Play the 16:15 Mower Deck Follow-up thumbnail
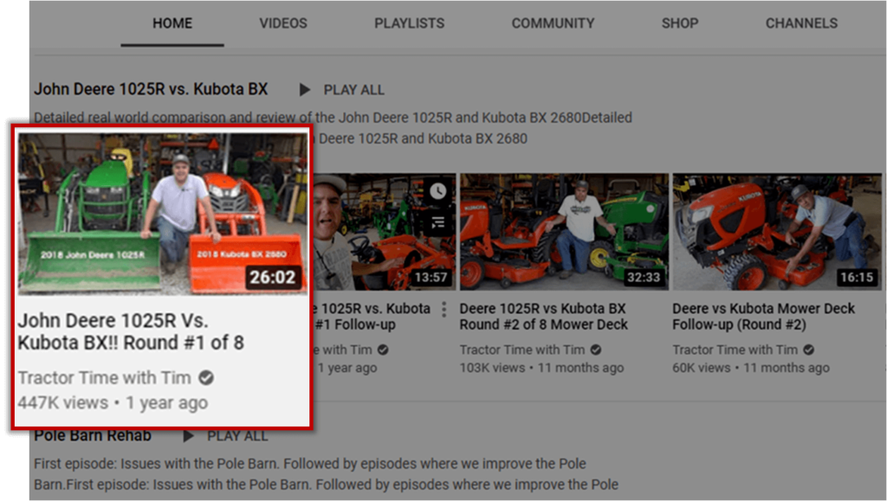Viewport: 887px width, 501px height. coord(777,232)
